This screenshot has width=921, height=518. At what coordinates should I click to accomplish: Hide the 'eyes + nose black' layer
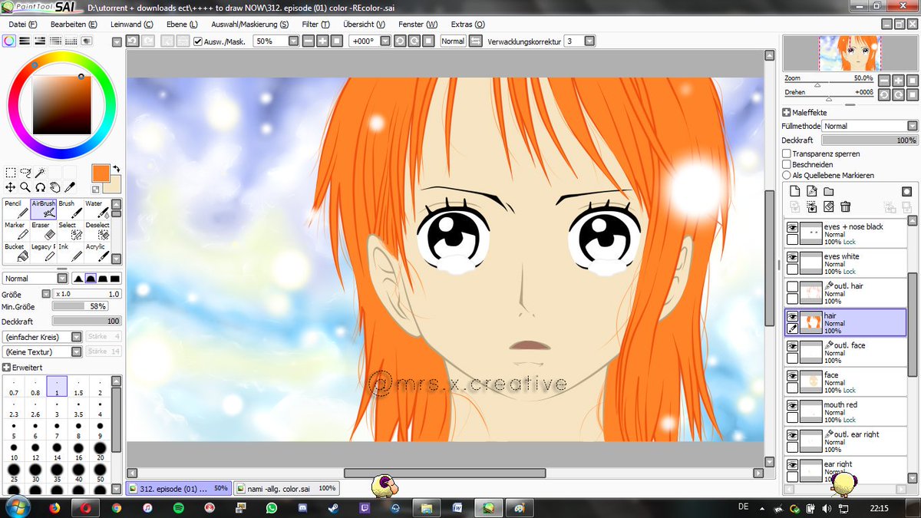[x=792, y=227]
